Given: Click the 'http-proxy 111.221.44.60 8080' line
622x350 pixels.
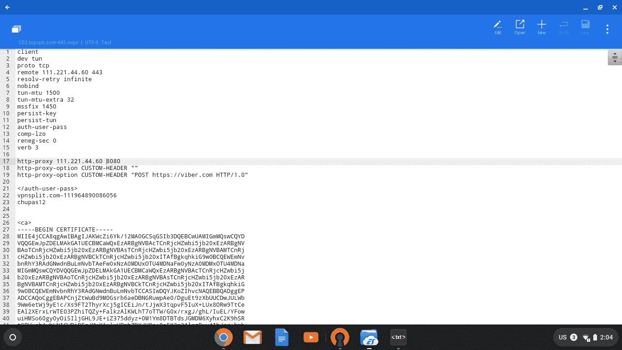Looking at the screenshot, I should [x=69, y=161].
